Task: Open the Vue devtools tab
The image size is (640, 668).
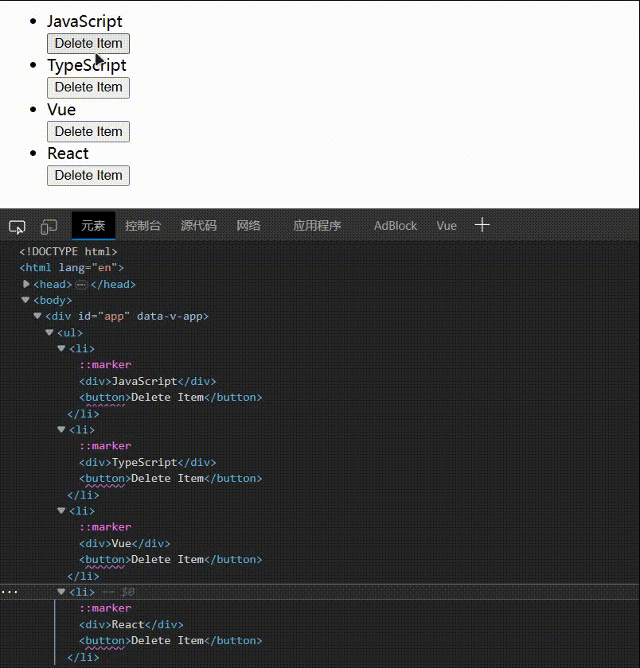Action: pyautogui.click(x=447, y=225)
